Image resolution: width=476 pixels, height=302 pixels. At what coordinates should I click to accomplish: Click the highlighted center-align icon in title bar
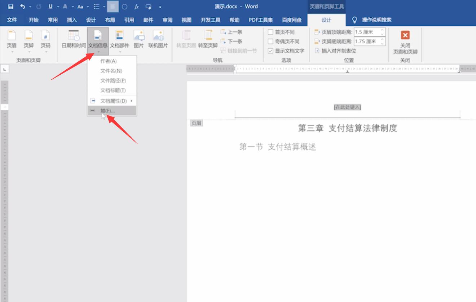pos(113,6)
